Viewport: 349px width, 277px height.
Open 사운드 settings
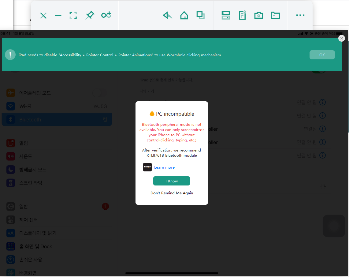pos(57,156)
